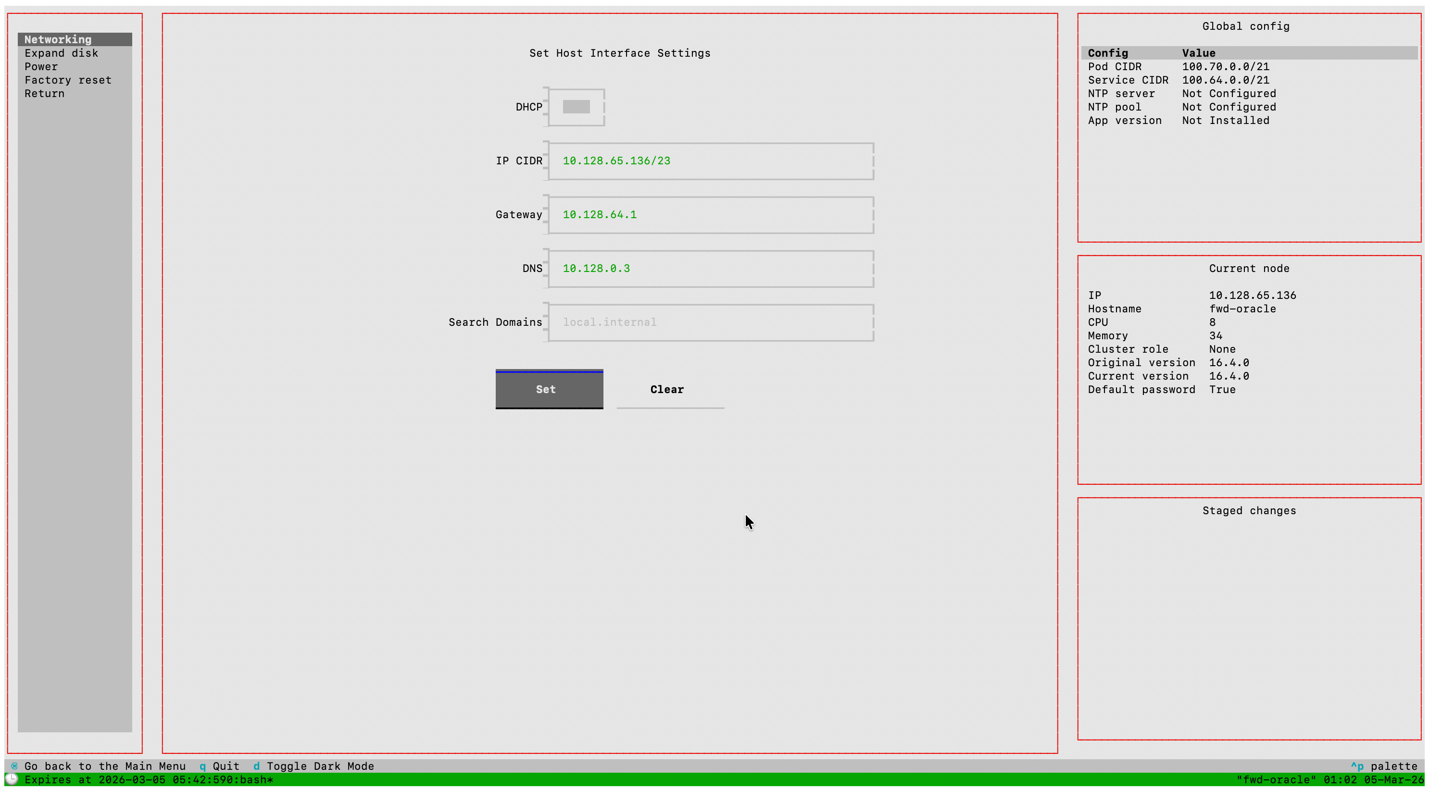
Task: Select the Service CIDR row
Action: [x=1249, y=80]
